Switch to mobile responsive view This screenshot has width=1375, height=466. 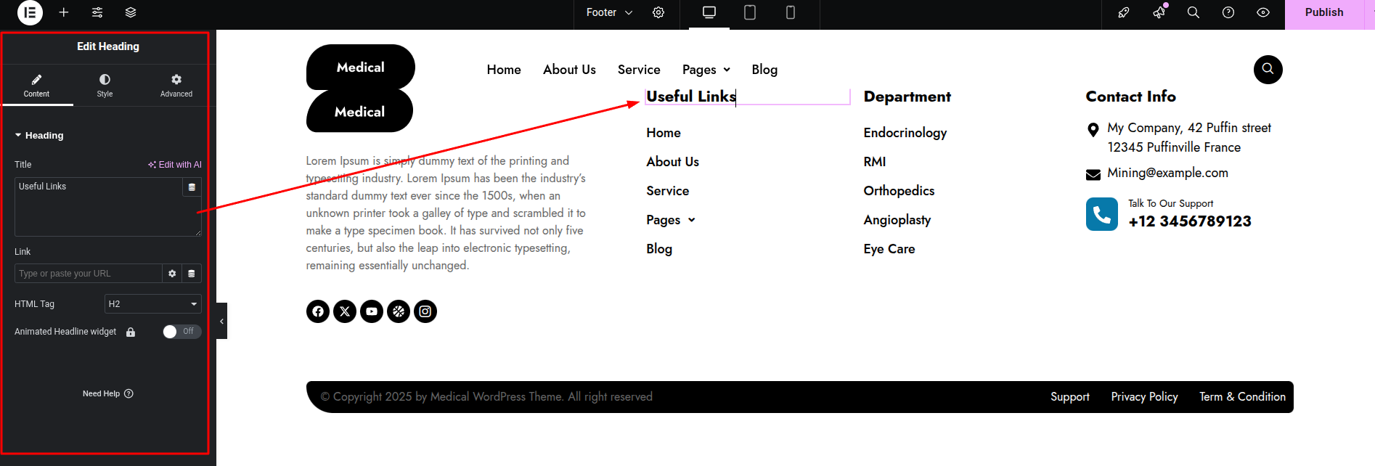tap(791, 12)
